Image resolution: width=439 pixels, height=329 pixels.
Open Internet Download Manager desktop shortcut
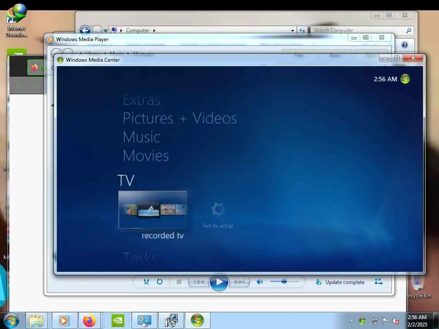click(x=16, y=20)
